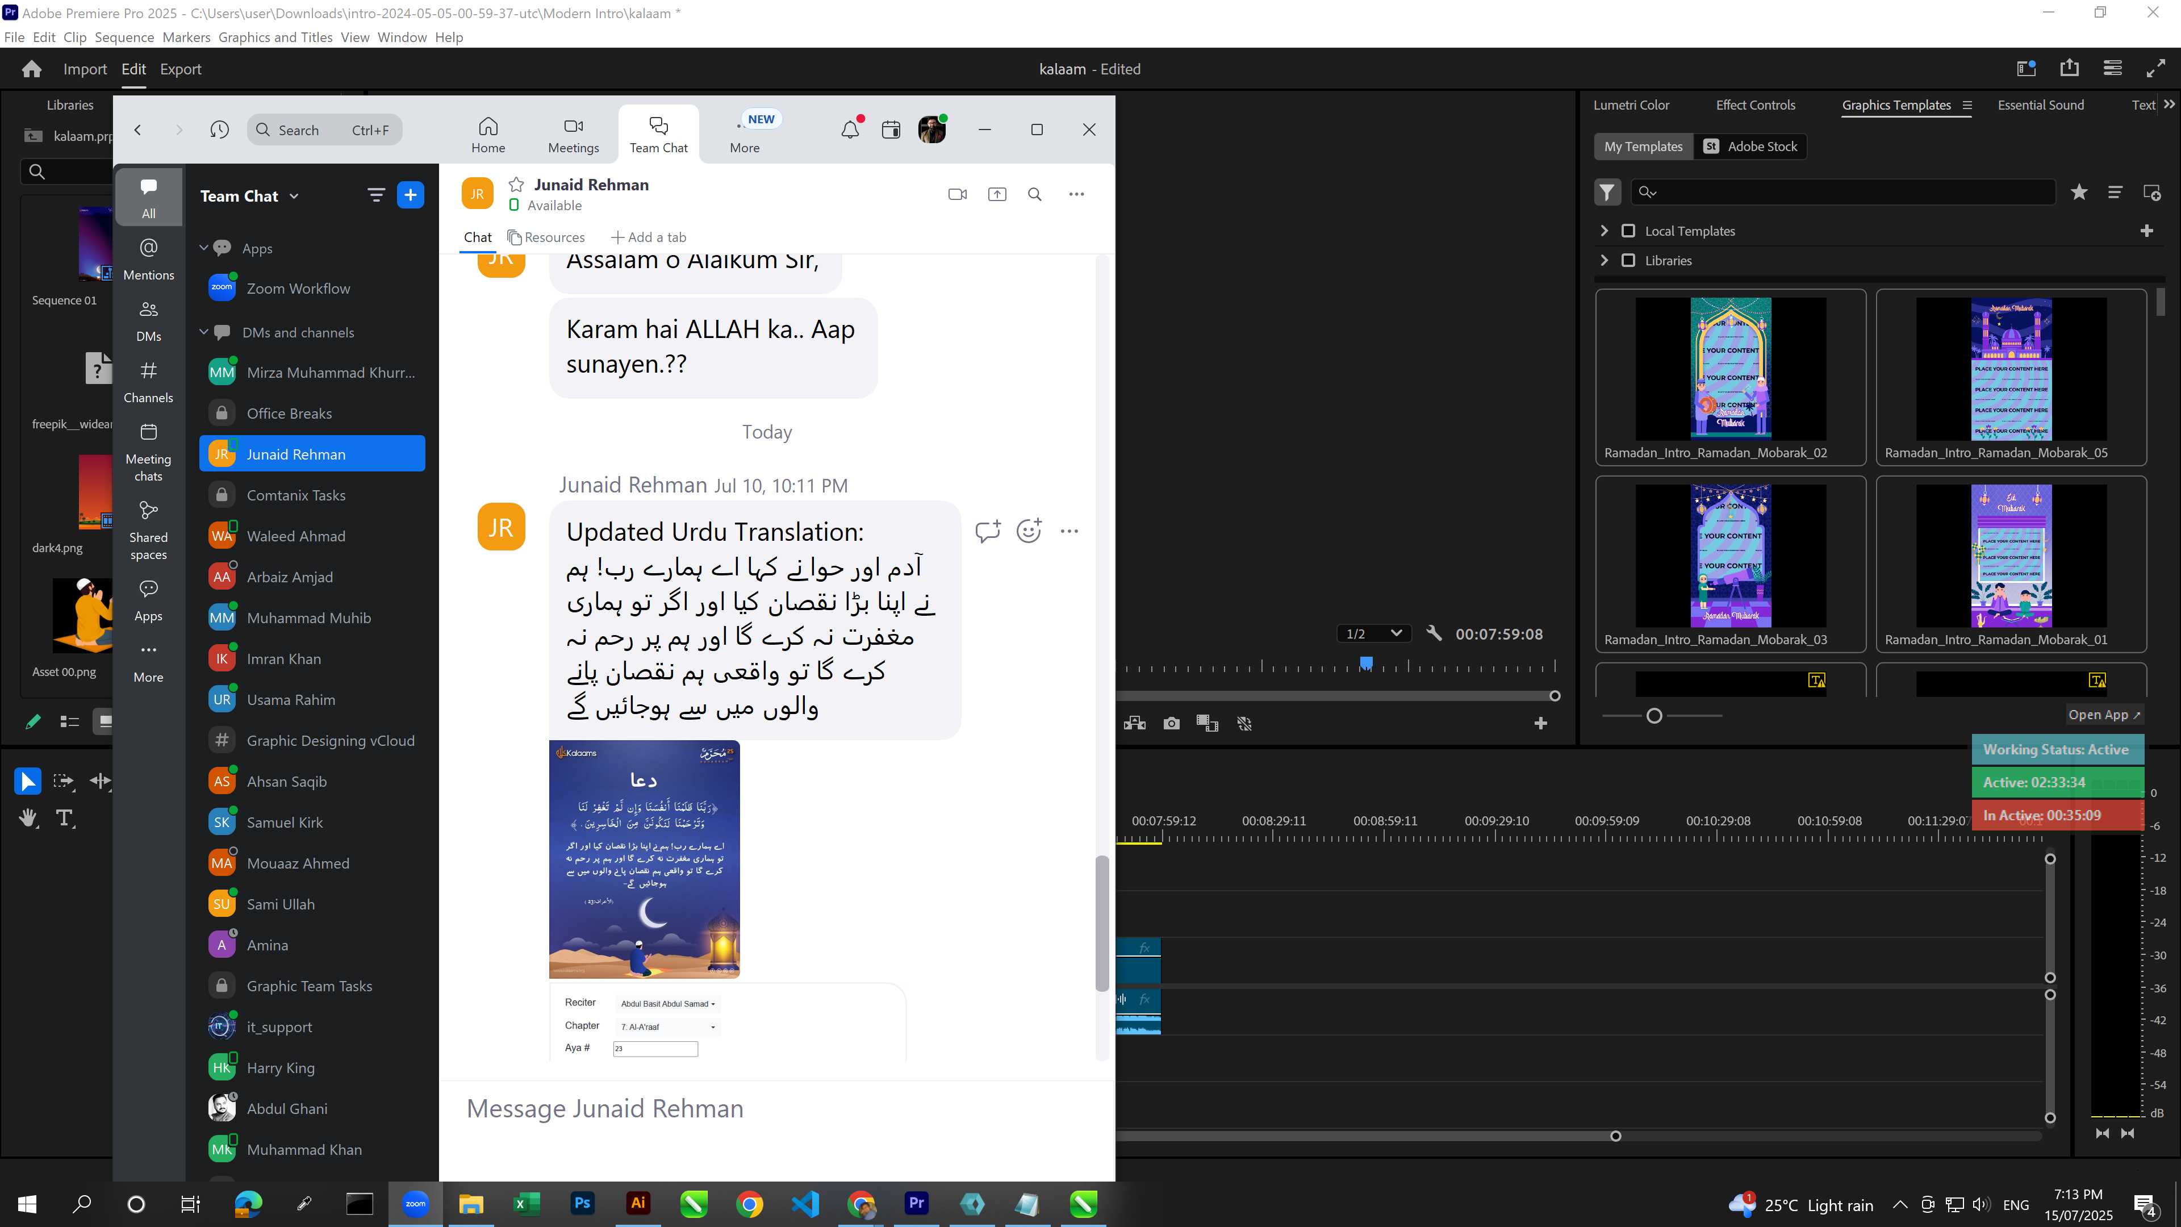The width and height of the screenshot is (2181, 1227).
Task: Switch to Effect Controls tab
Action: pos(1755,105)
